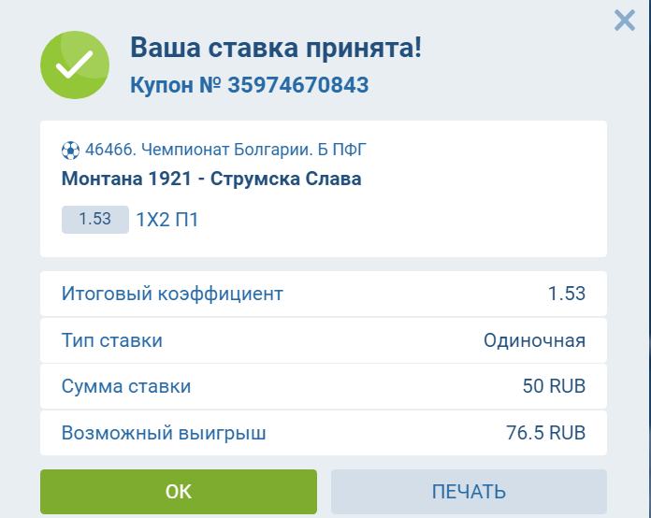The width and height of the screenshot is (651, 518).
Task: Click the 1.53 odds badge
Action: click(94, 220)
